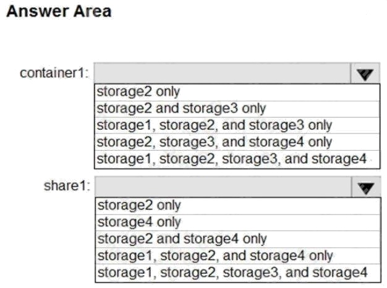Pick 'storage1, storage2, and storage3 only' option
This screenshot has width=387, height=288.
[215, 125]
